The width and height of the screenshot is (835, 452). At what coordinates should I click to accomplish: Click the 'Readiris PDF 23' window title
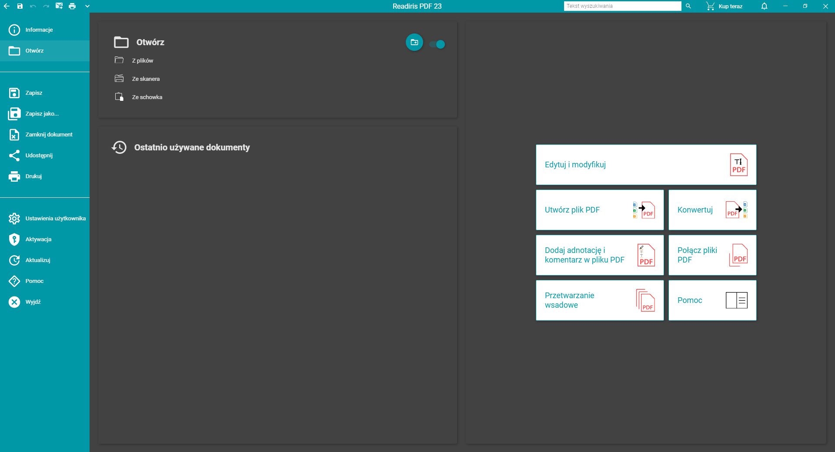tap(417, 6)
